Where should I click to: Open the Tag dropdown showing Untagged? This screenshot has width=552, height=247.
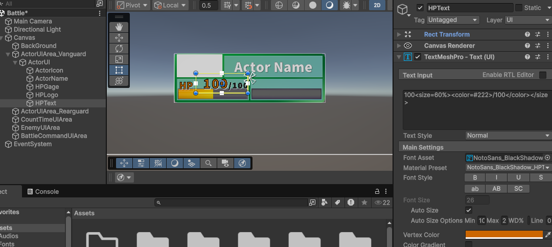pyautogui.click(x=453, y=20)
